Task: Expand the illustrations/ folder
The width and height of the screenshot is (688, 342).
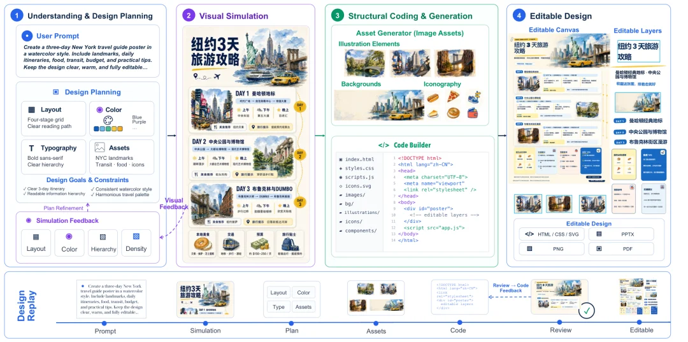Action: (x=359, y=213)
